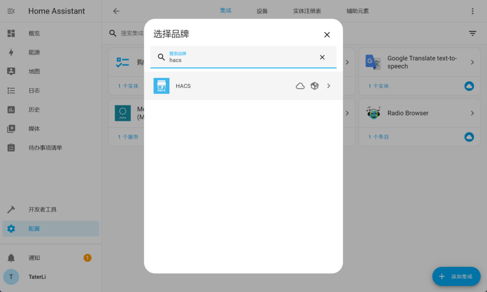Click the 添加集成 add integration button

[456, 276]
